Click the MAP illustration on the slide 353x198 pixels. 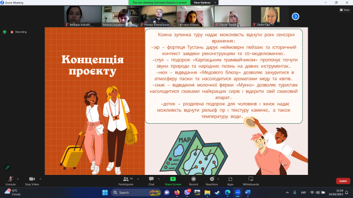click(x=194, y=153)
